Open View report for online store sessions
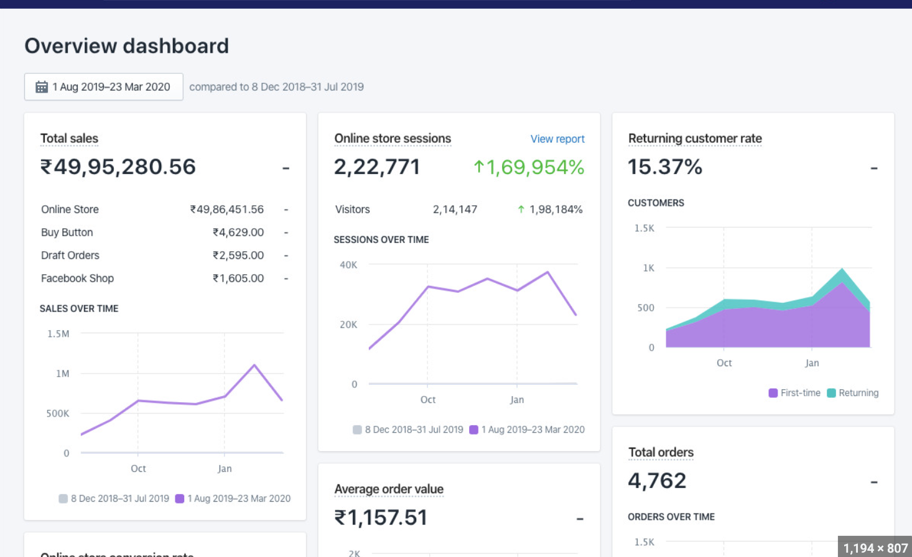The height and width of the screenshot is (557, 912). point(557,139)
